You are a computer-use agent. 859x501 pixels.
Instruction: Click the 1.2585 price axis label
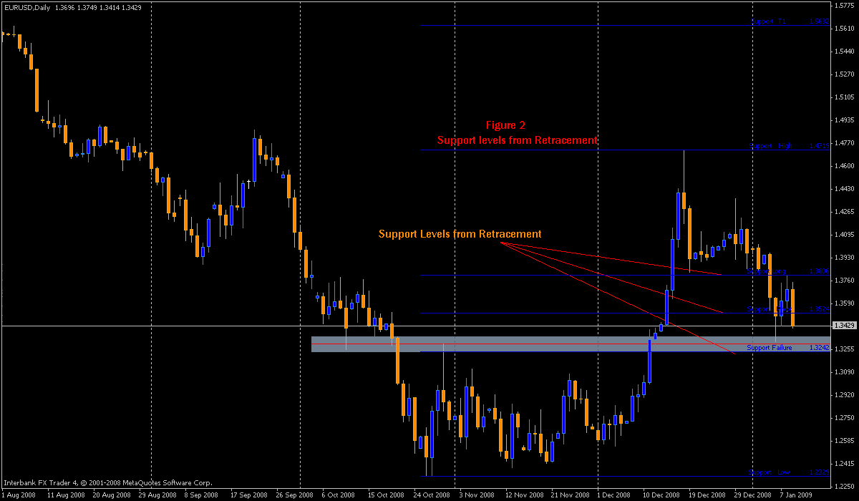pos(845,441)
